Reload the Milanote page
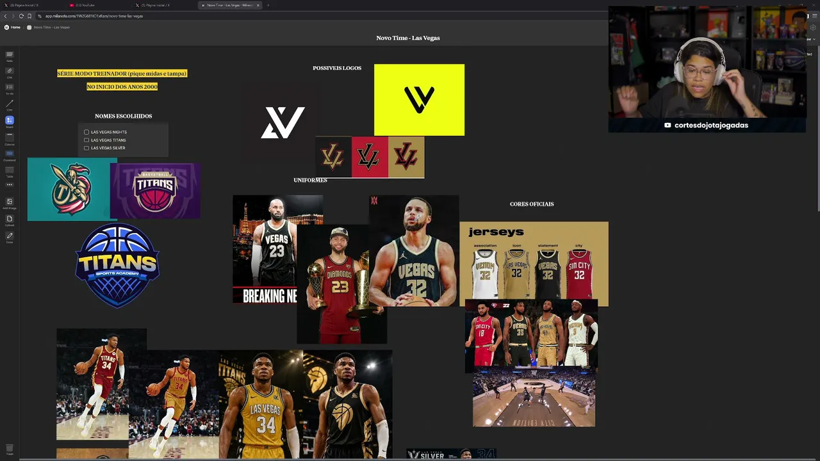Image resolution: width=820 pixels, height=461 pixels. 21,16
